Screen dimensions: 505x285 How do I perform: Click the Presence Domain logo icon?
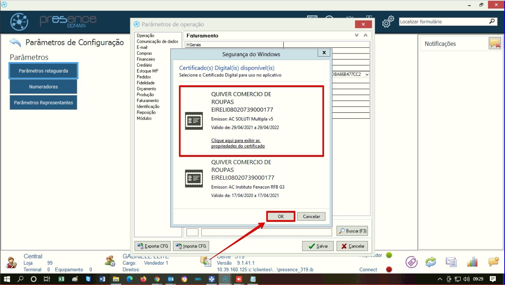coord(19,22)
